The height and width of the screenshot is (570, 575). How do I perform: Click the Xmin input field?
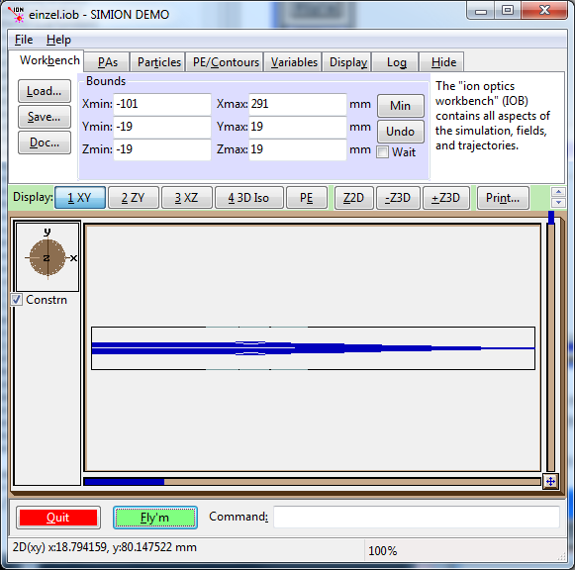point(162,104)
